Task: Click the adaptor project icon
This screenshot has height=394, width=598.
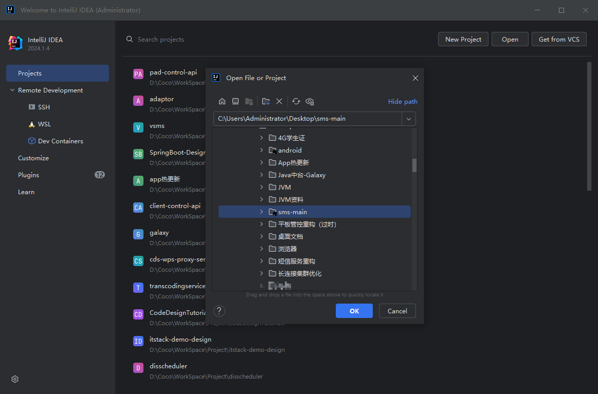Action: pos(138,101)
